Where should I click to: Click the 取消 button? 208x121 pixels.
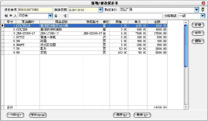(x=142, y=115)
